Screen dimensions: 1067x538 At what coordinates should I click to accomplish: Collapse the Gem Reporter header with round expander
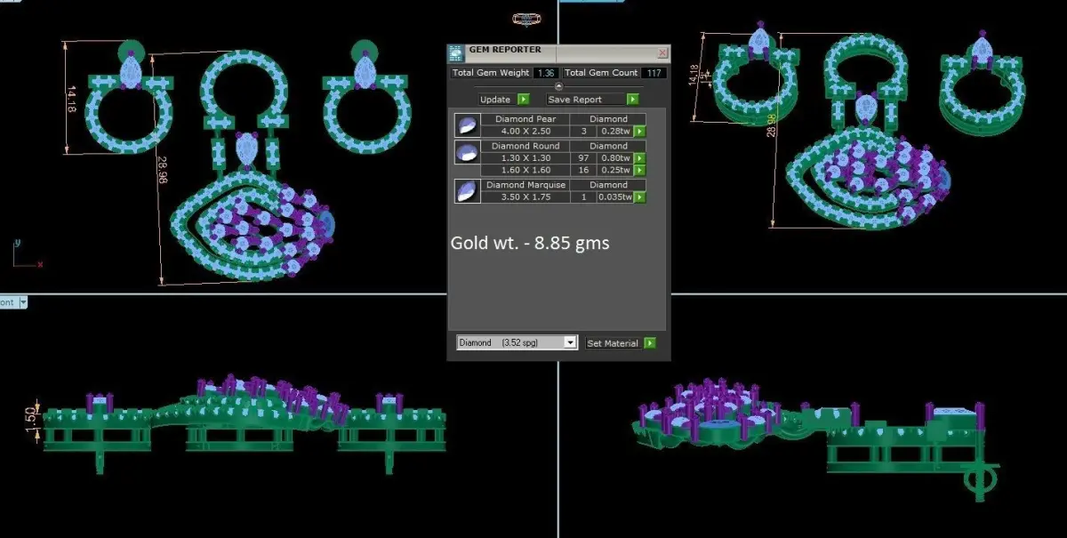tap(558, 86)
